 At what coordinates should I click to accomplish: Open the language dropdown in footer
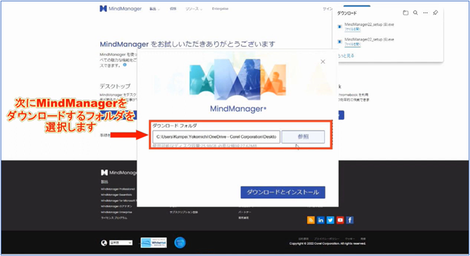click(x=121, y=243)
